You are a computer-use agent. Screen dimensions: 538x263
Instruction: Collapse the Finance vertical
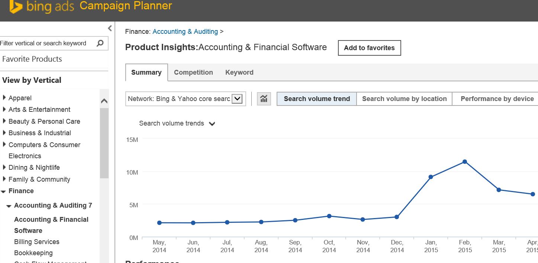tap(4, 191)
